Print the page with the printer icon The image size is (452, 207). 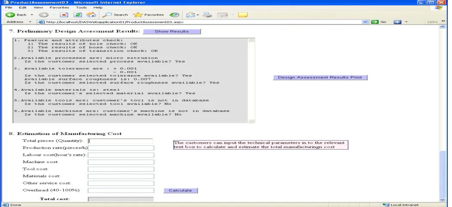207,15
